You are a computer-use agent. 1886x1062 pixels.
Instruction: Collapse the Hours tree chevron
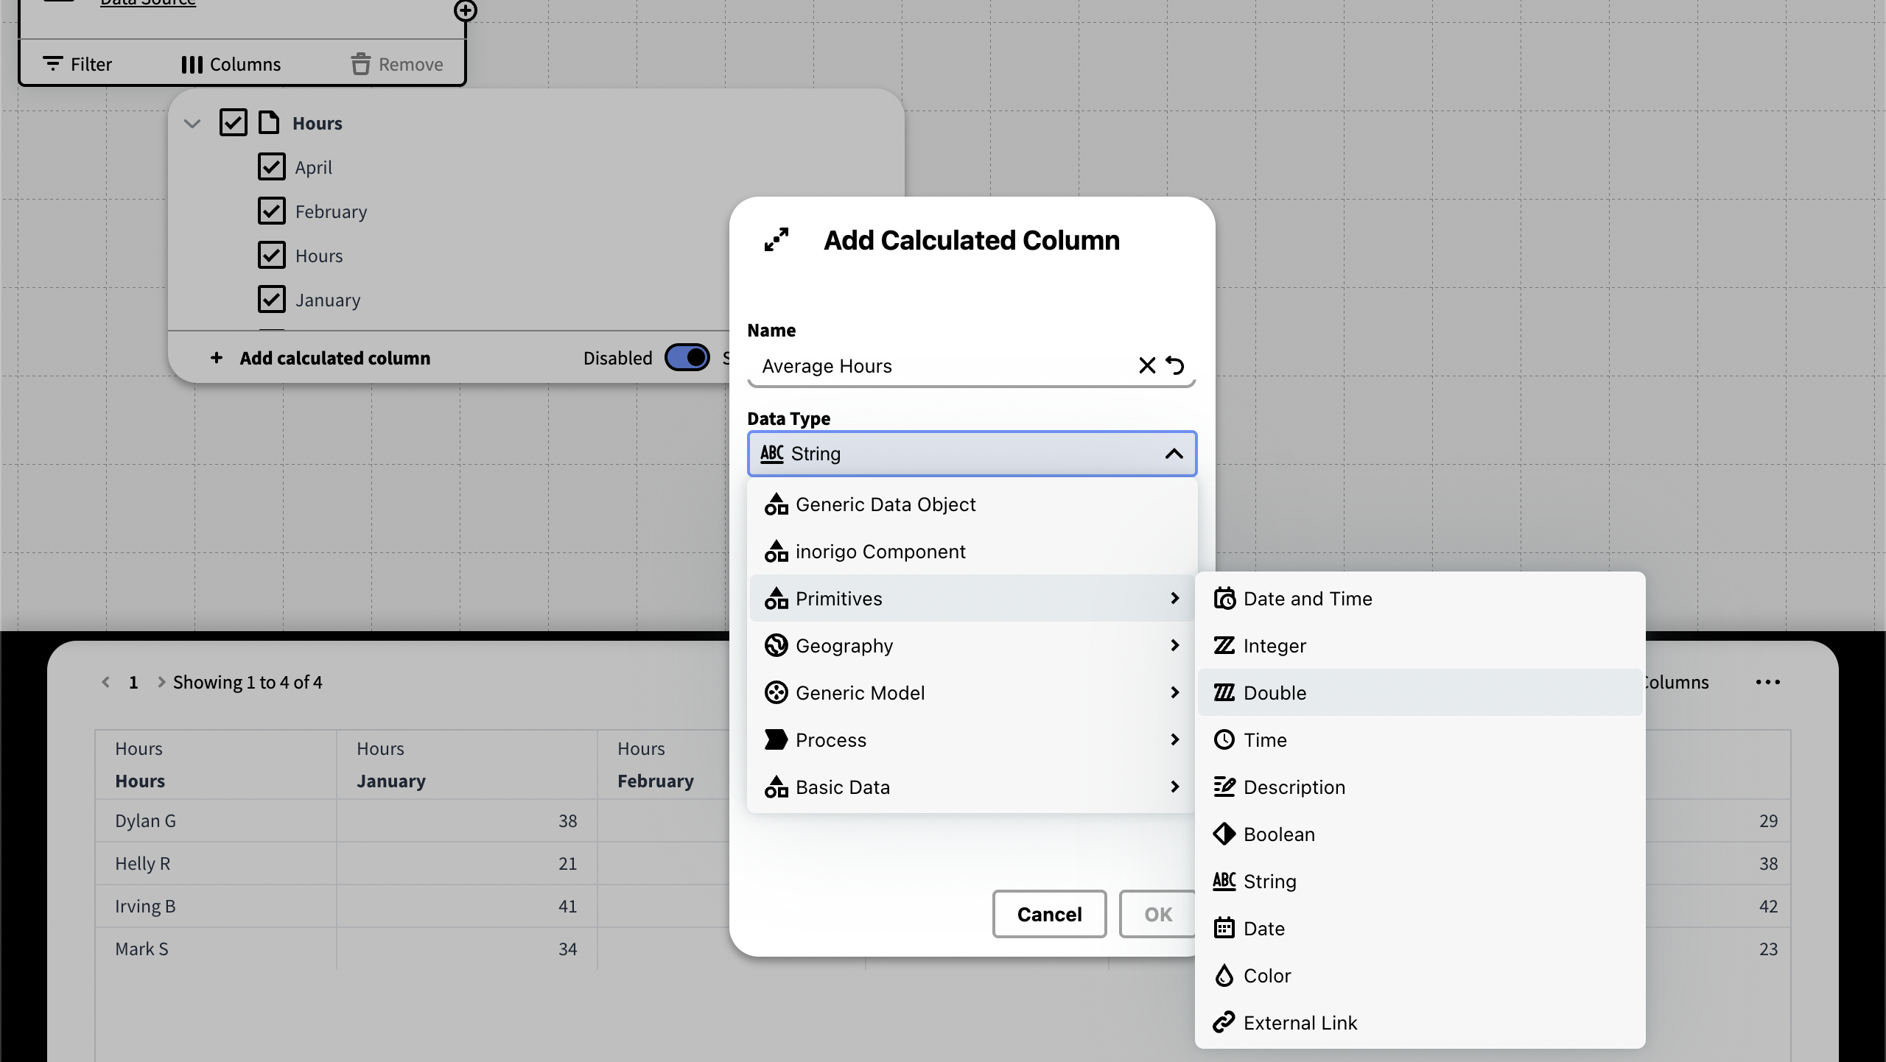[x=192, y=123]
